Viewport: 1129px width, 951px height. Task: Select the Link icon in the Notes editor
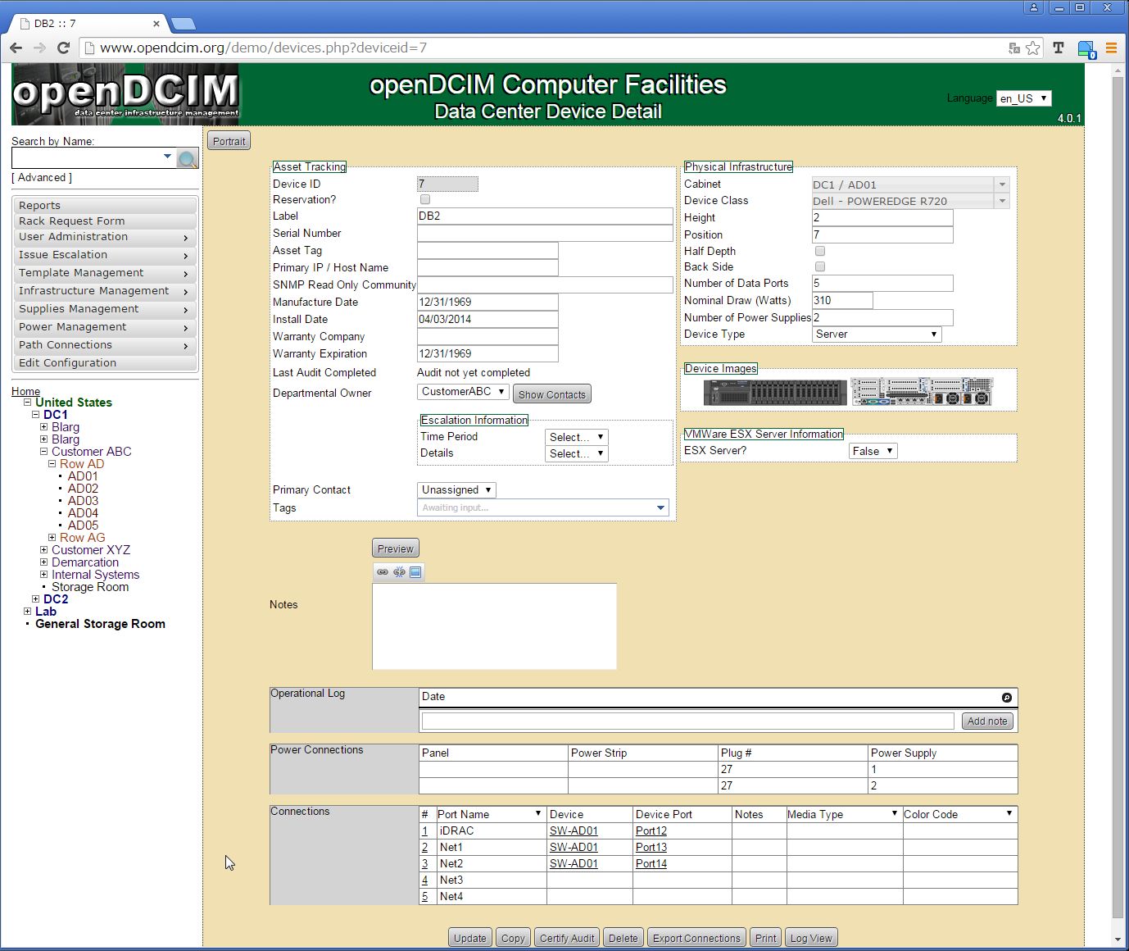coord(383,572)
